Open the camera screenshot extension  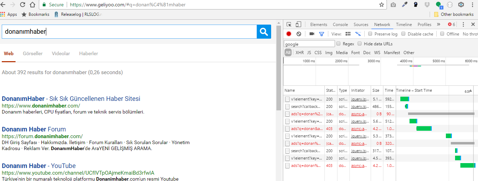393,5
